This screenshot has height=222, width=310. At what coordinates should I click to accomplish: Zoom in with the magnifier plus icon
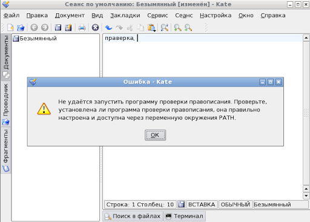click(x=177, y=27)
